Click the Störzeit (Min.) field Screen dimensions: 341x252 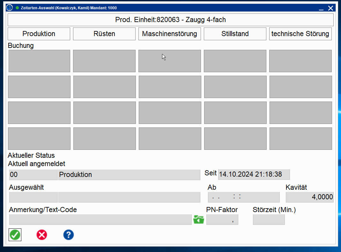click(x=269, y=220)
